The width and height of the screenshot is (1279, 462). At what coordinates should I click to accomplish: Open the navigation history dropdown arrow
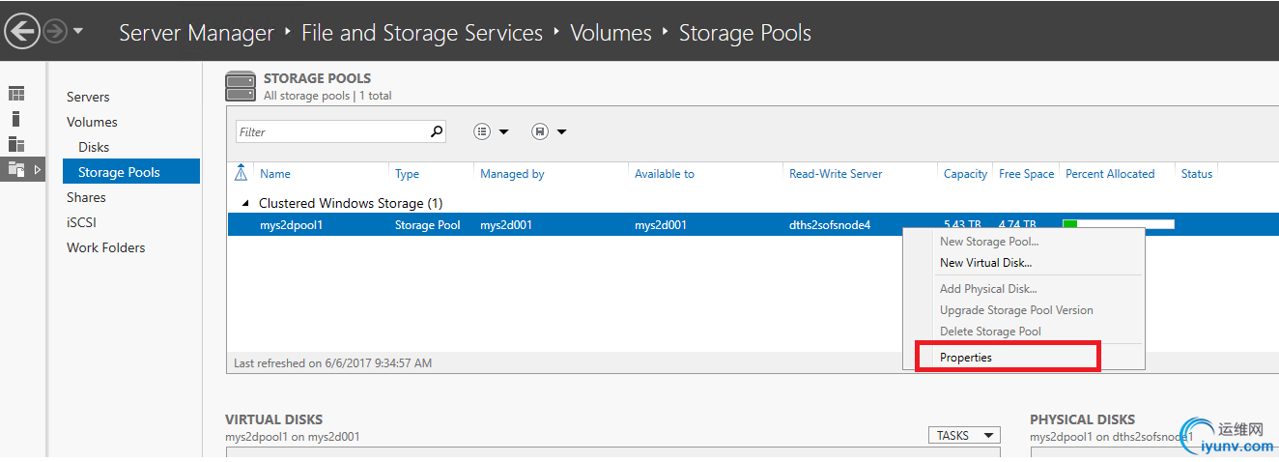[x=78, y=31]
